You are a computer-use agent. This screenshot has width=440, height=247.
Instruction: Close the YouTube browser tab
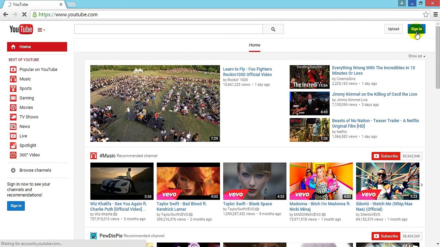coord(61,4)
